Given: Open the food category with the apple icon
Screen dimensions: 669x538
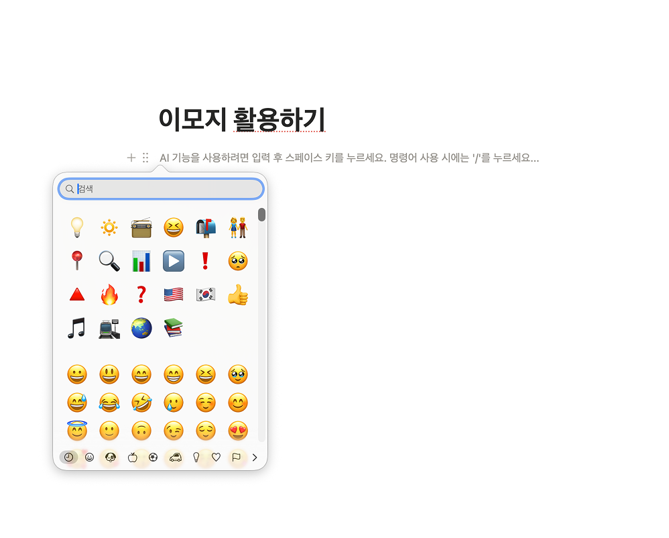Looking at the screenshot, I should click(x=132, y=457).
